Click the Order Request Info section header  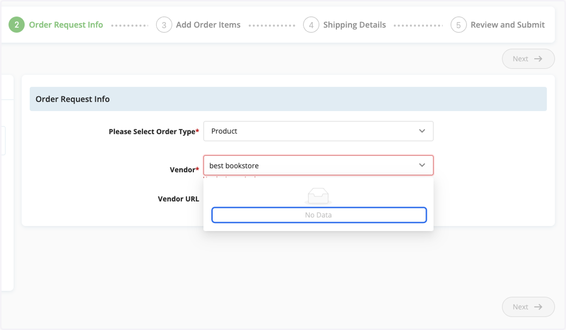coord(288,99)
